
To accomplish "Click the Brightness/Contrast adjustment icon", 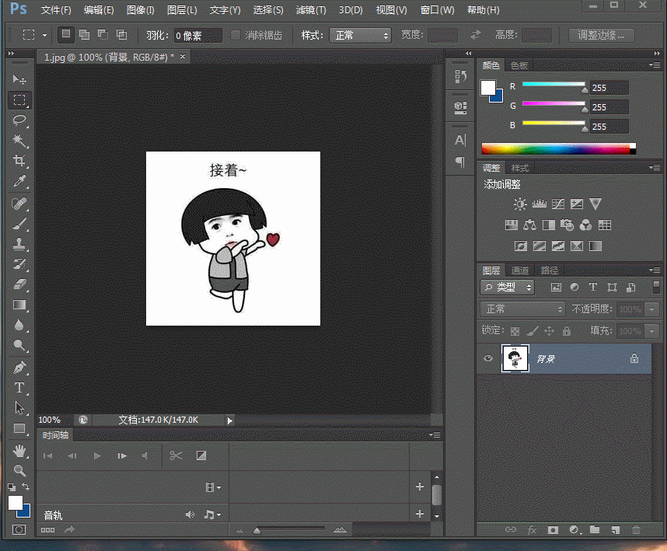I will (x=519, y=204).
